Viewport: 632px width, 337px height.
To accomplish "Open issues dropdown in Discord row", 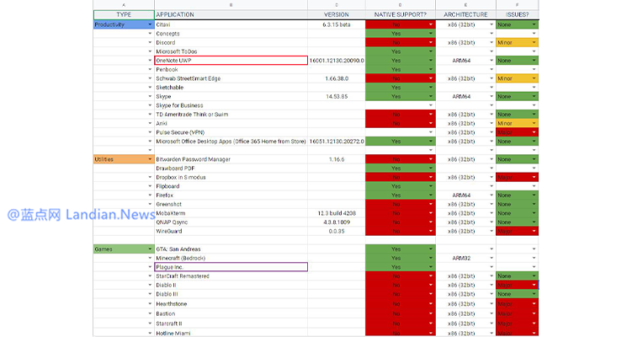I will 534,42.
